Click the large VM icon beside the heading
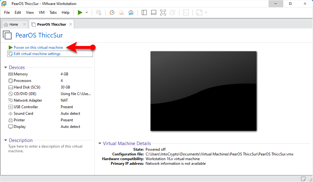Screen dimensions: 313x182 pyautogui.click(x=8, y=35)
